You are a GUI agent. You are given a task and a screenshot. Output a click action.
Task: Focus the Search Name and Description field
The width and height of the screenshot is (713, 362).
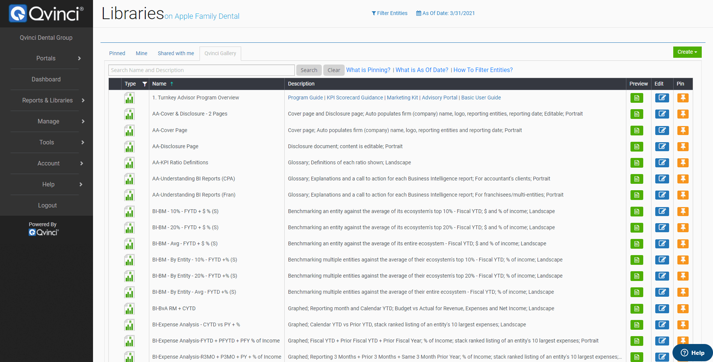[201, 70]
